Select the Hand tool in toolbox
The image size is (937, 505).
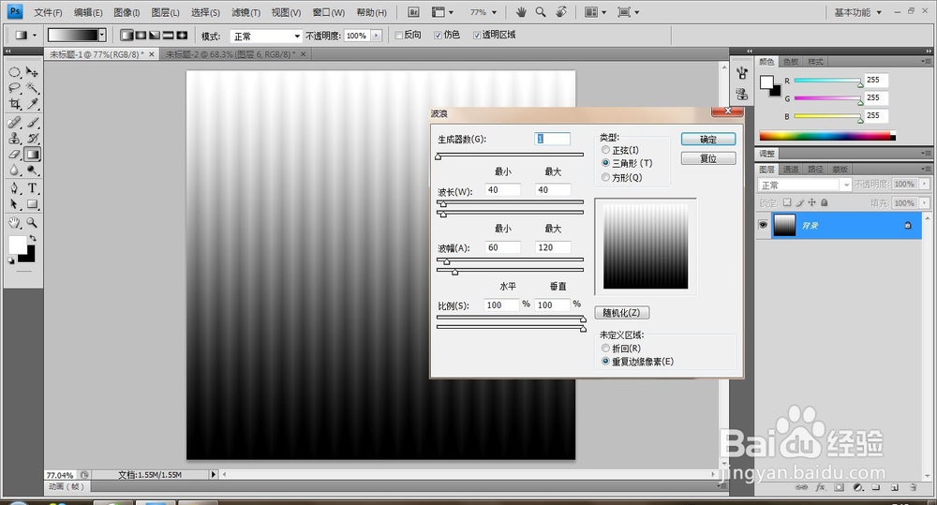coord(15,222)
